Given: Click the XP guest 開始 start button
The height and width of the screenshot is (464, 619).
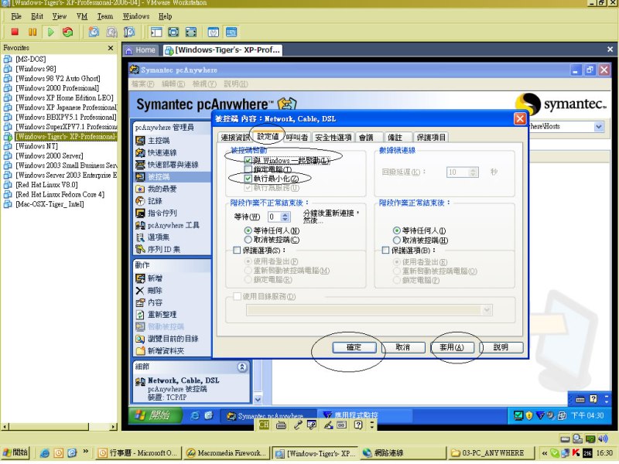Looking at the screenshot, I should click(156, 415).
